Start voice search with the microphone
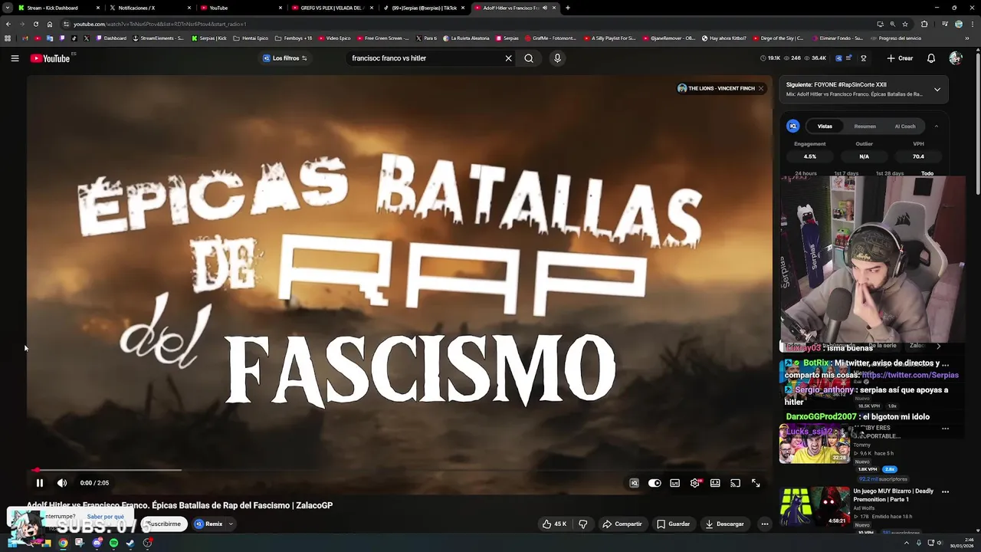The height and width of the screenshot is (552, 981). click(557, 58)
